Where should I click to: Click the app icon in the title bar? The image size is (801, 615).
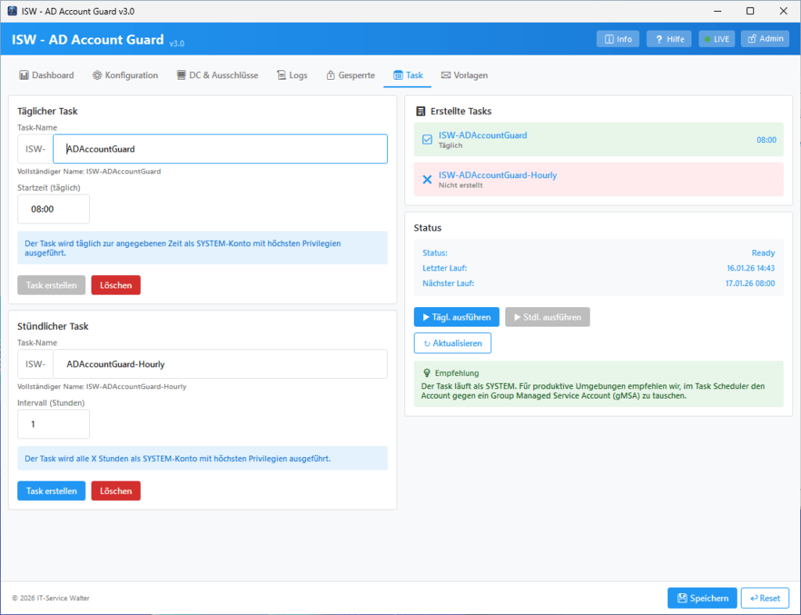pyautogui.click(x=11, y=11)
